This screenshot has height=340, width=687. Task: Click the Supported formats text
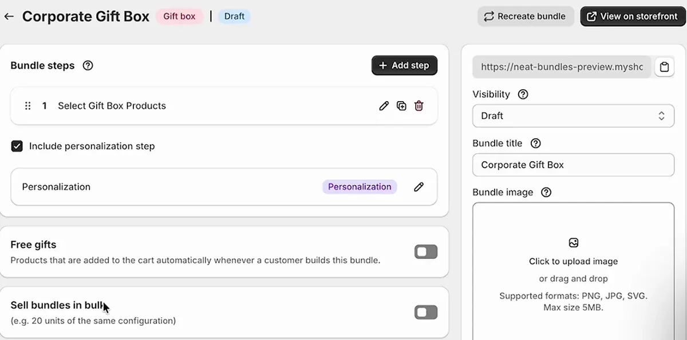point(574,302)
